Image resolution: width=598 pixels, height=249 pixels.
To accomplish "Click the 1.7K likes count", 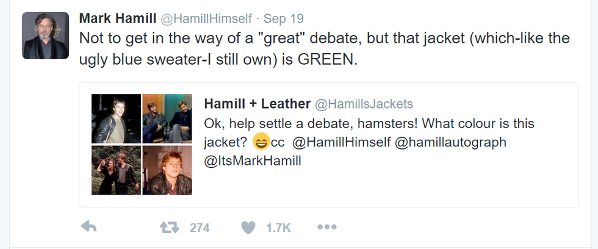I will tap(279, 228).
